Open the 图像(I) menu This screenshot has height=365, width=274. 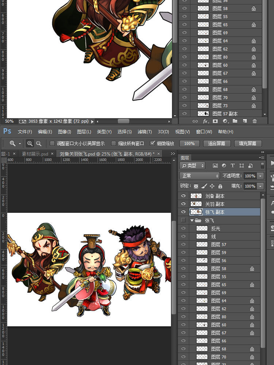(65, 132)
